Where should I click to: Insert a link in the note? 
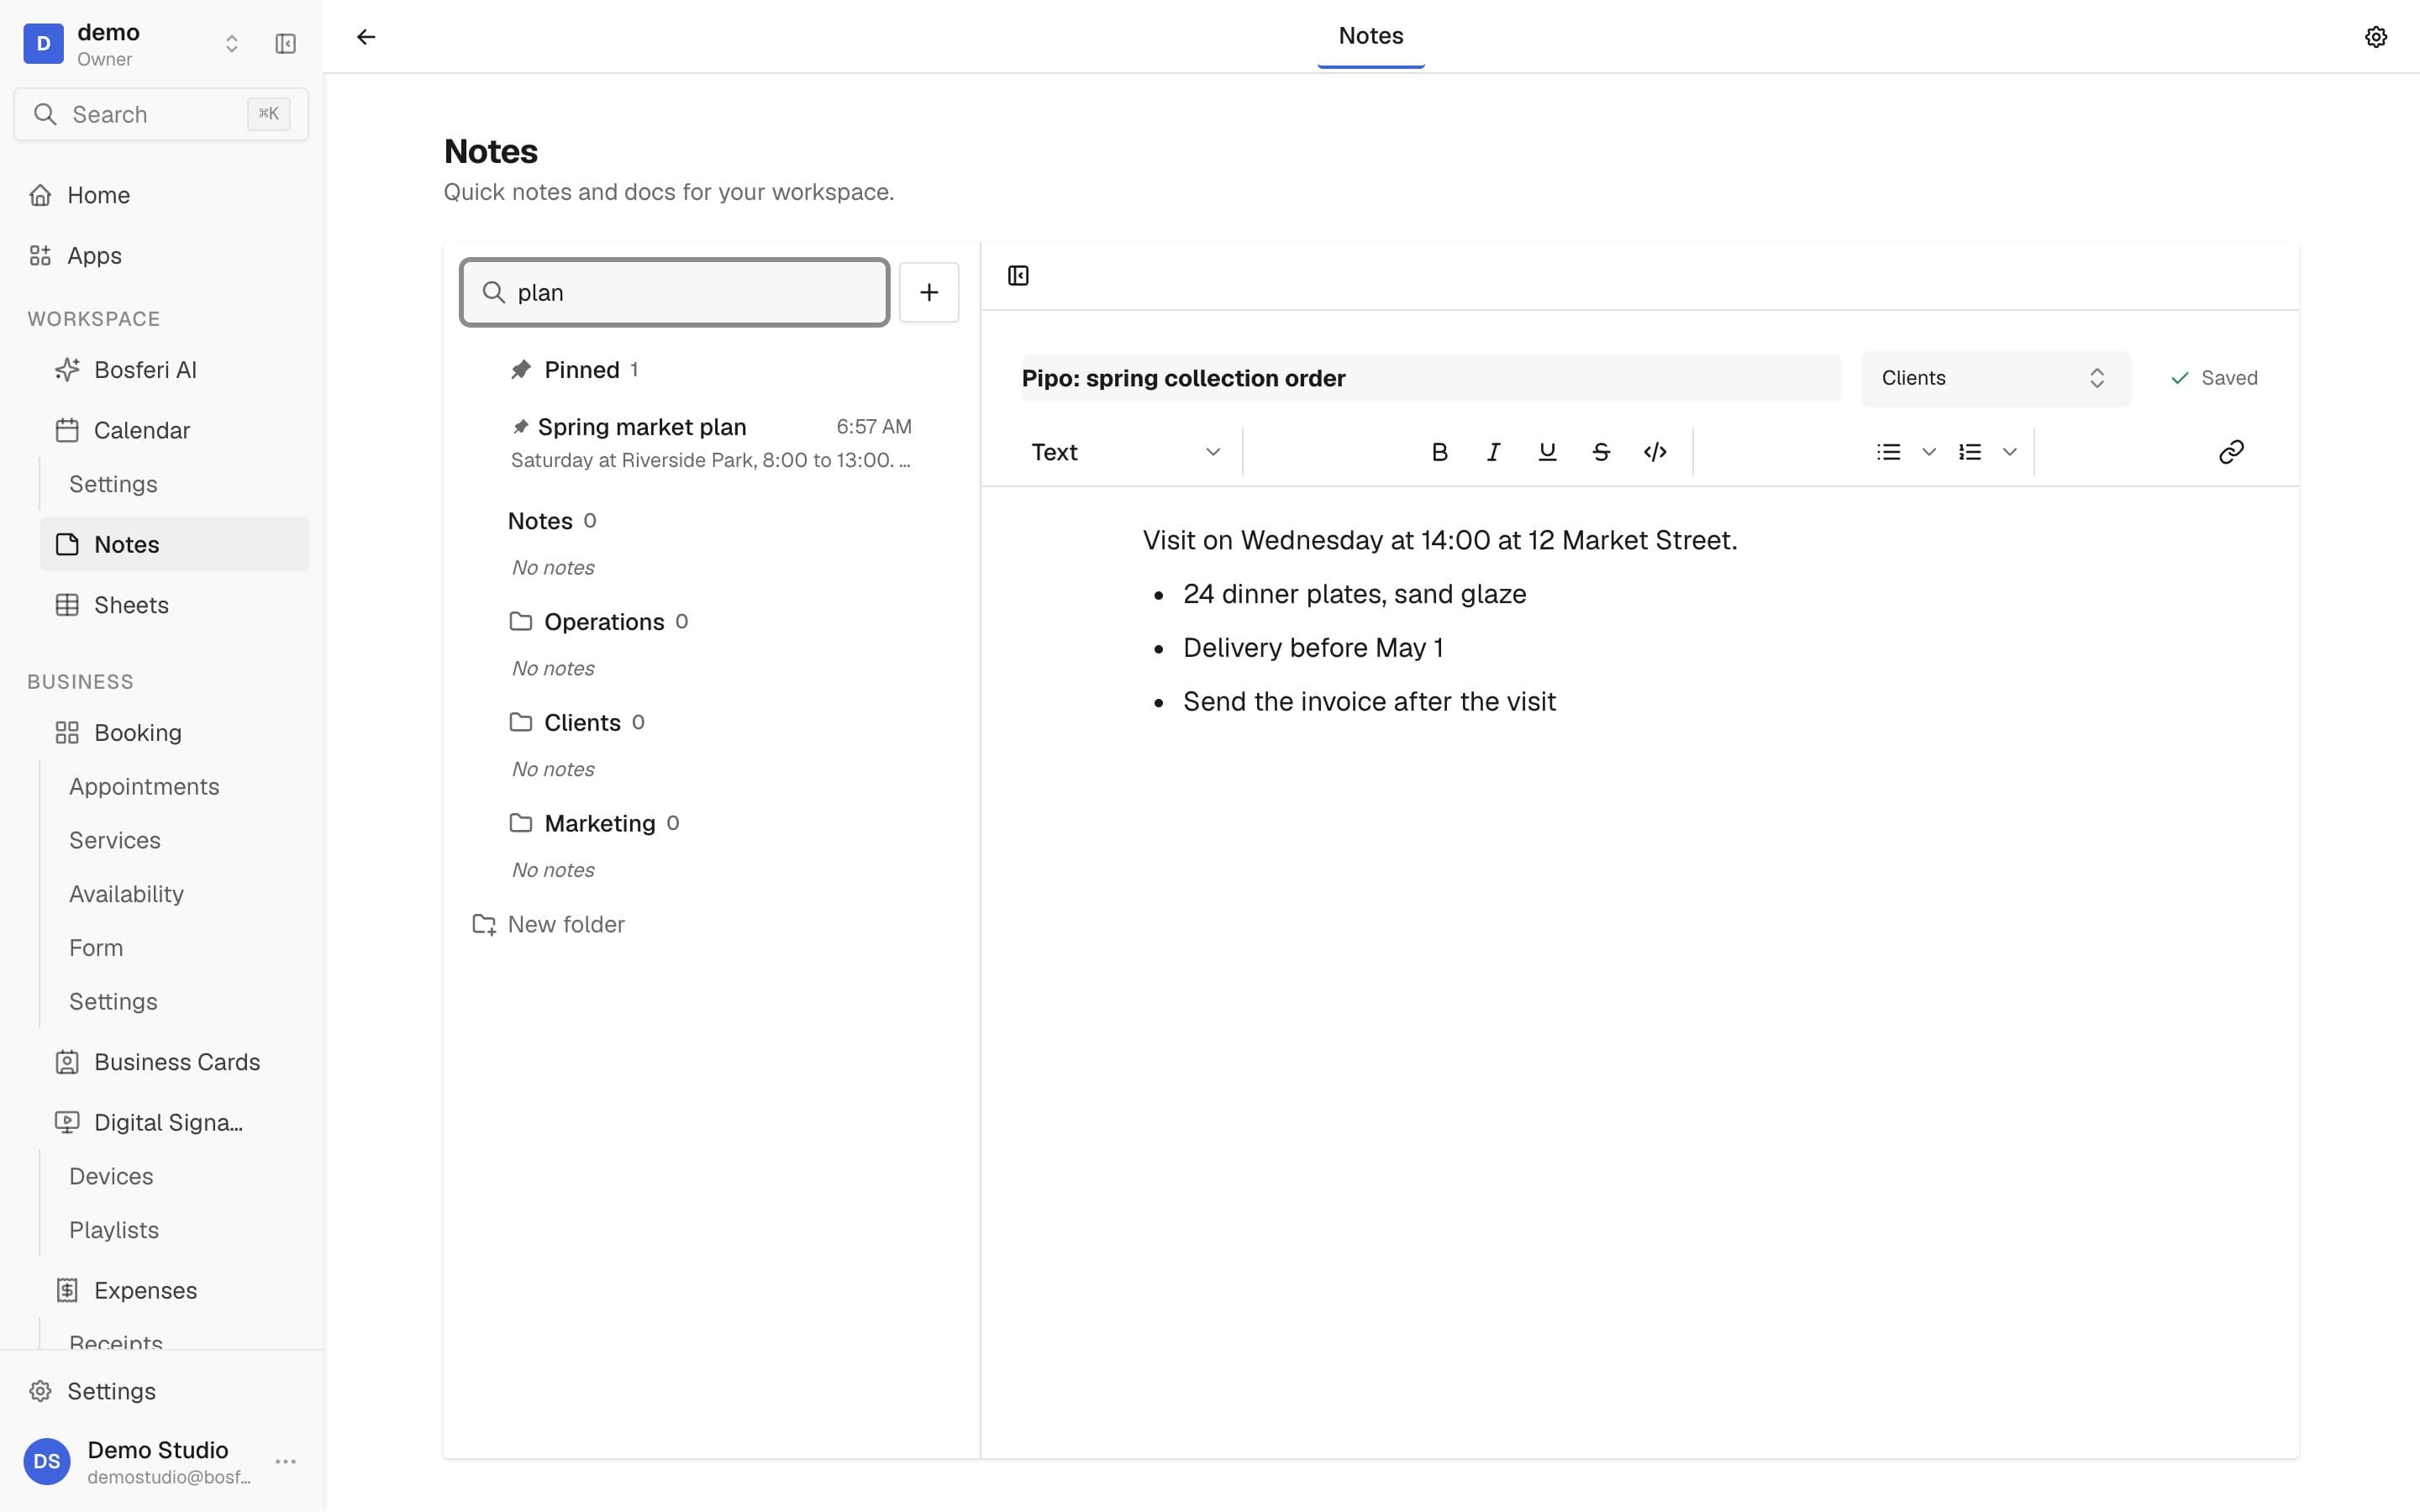tap(2231, 452)
